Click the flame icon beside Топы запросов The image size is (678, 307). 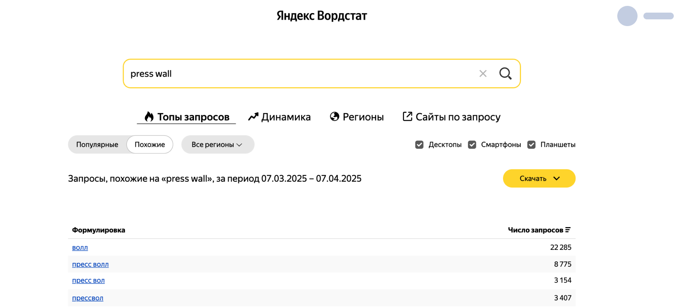point(149,116)
